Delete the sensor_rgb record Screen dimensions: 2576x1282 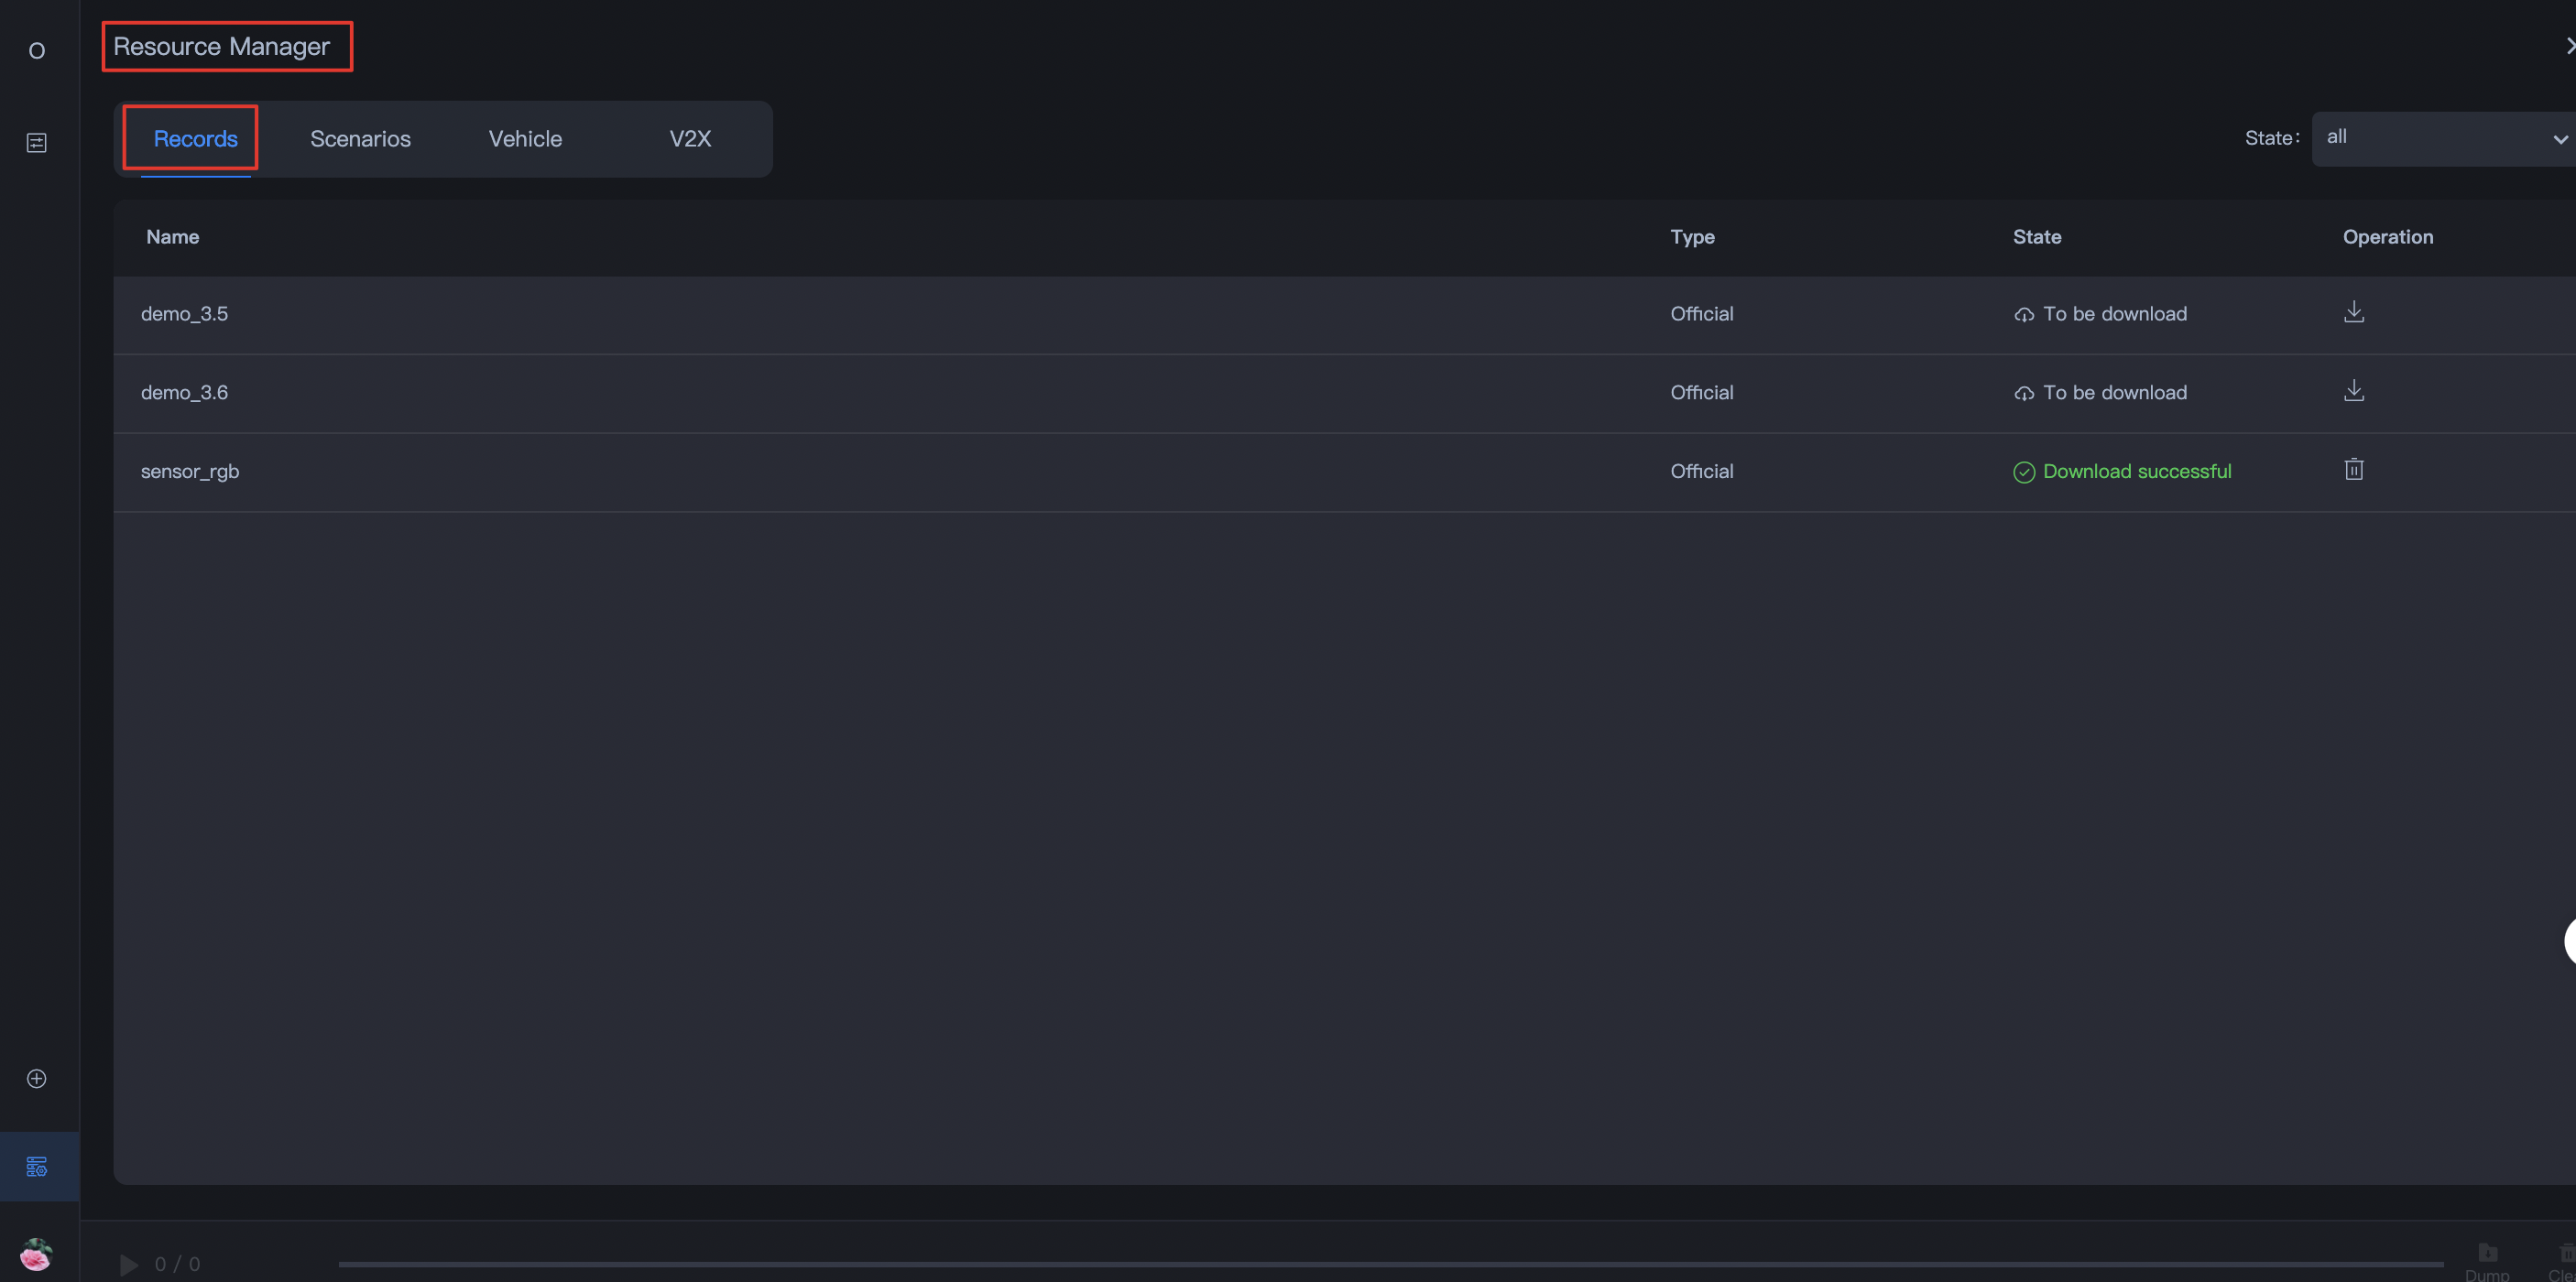tap(2354, 470)
